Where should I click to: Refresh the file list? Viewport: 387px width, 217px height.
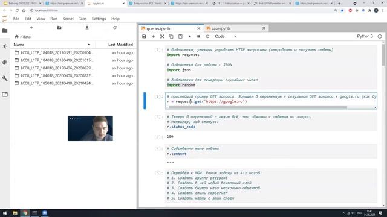pyautogui.click(x=115, y=28)
